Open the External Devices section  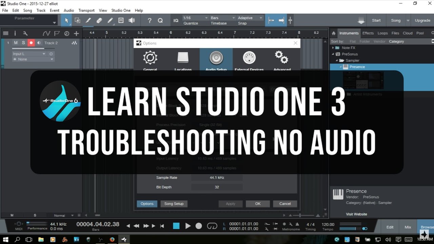tap(249, 60)
